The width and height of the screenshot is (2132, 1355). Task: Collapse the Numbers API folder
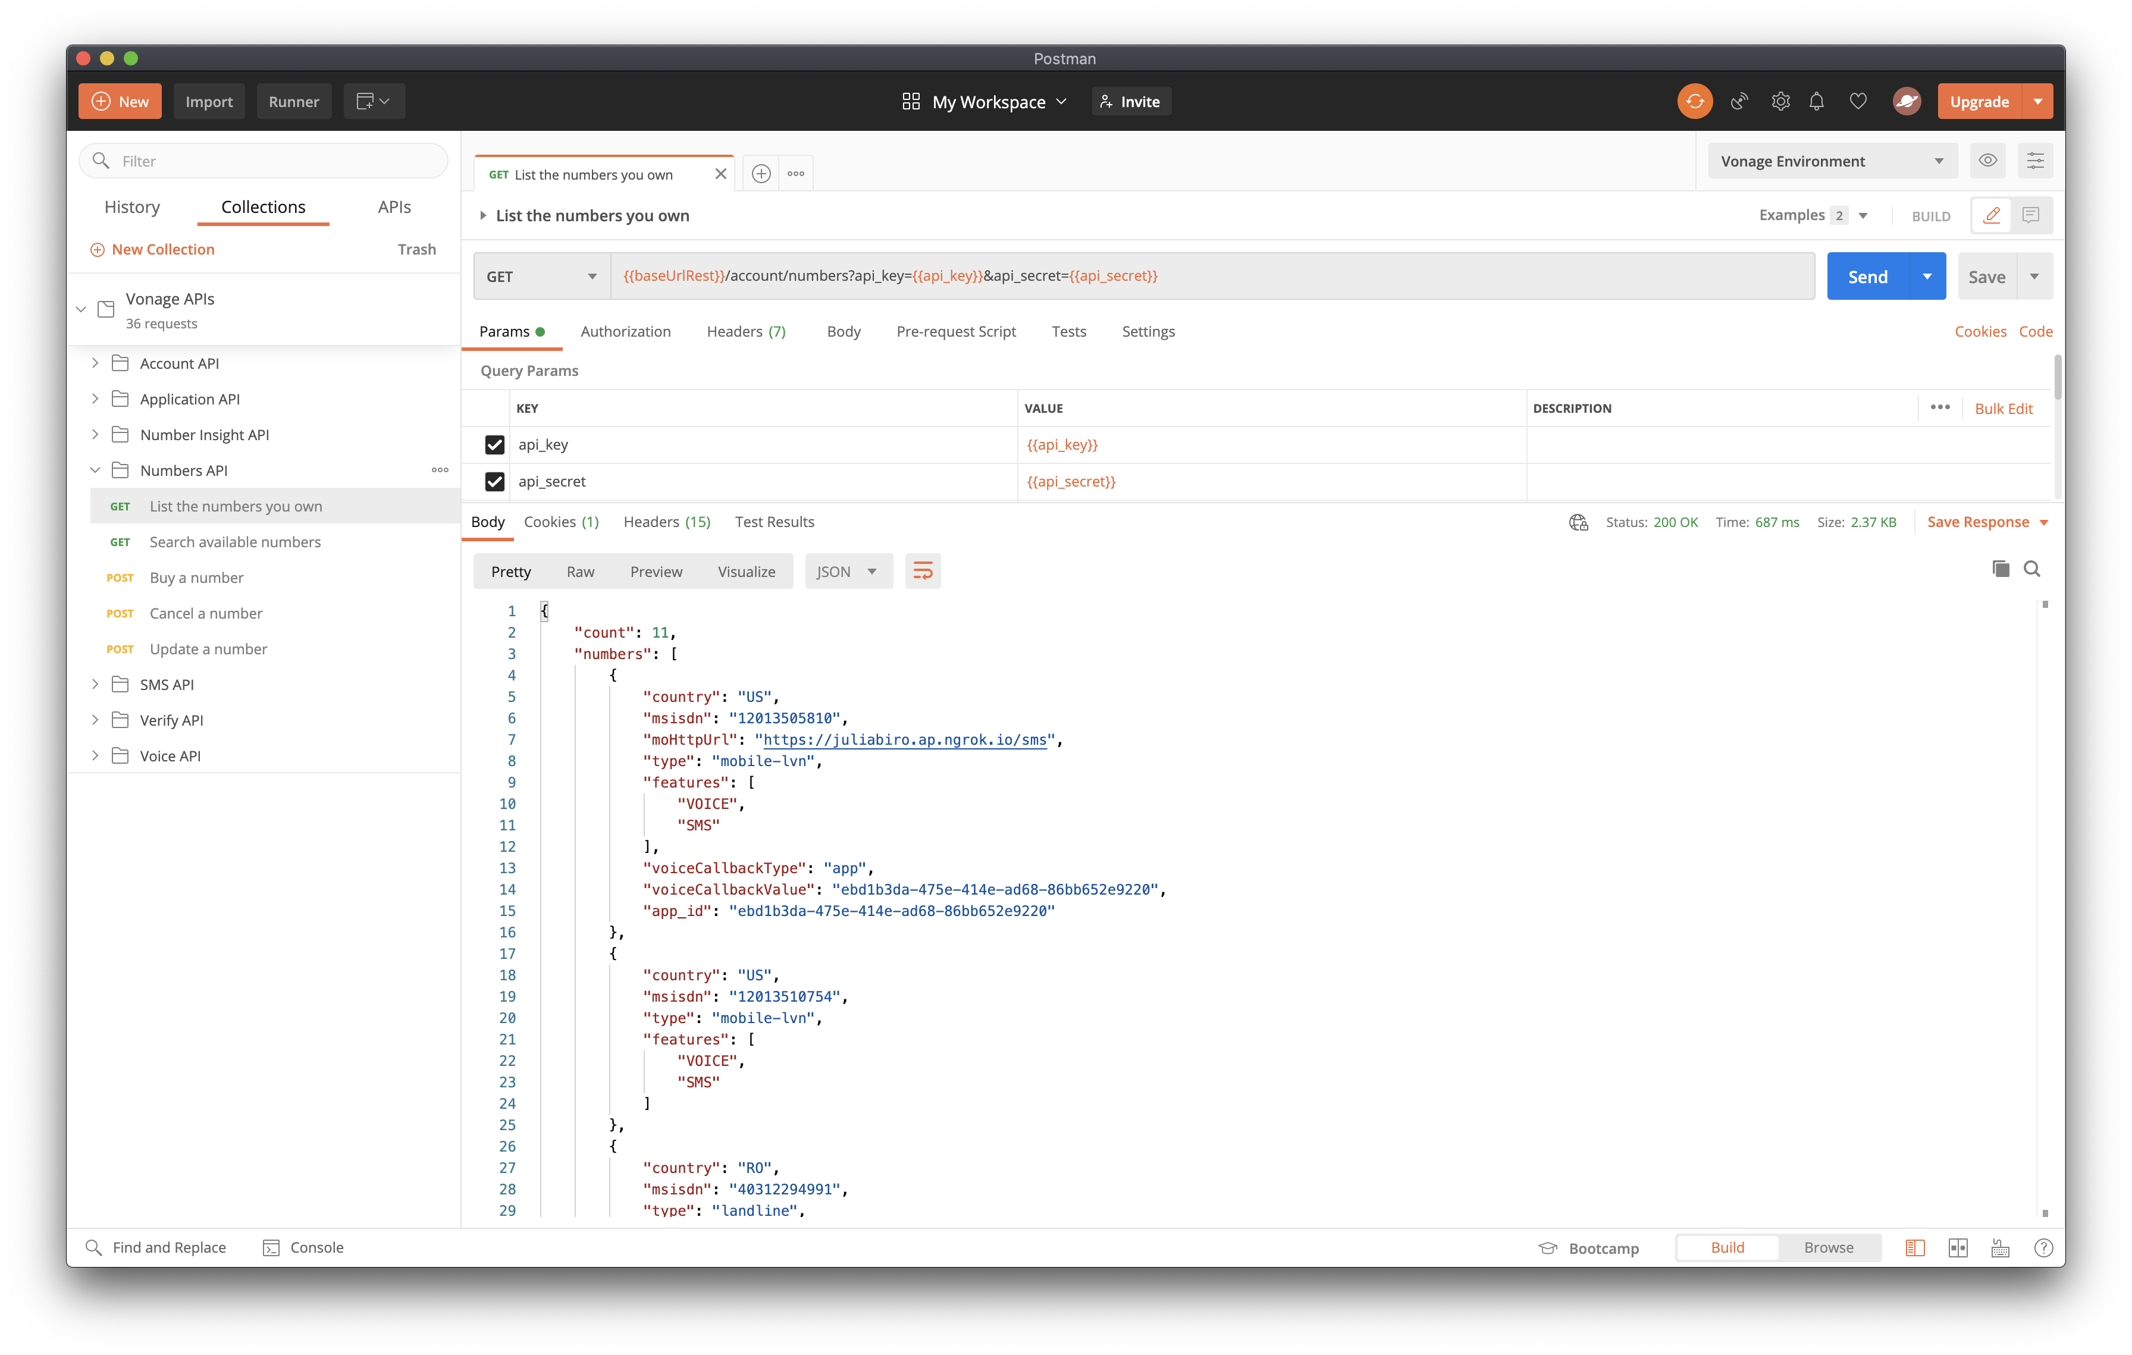click(x=96, y=470)
